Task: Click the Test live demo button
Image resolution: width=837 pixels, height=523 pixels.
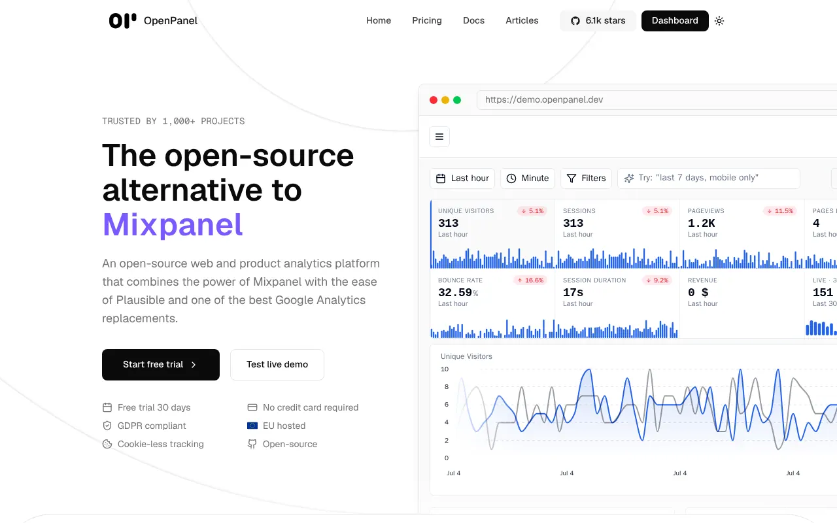Action: pos(277,365)
